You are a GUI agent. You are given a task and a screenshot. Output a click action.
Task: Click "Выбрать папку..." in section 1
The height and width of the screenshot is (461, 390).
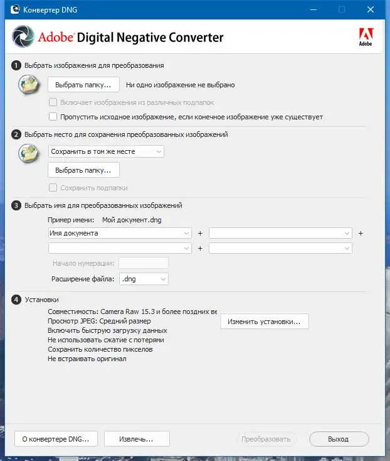click(83, 85)
